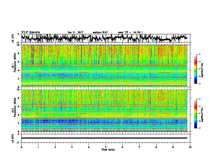Screen dimensions: 214x165
Task: Click the ch.2 frequency tick label '6'
Action: (x=19, y=106)
